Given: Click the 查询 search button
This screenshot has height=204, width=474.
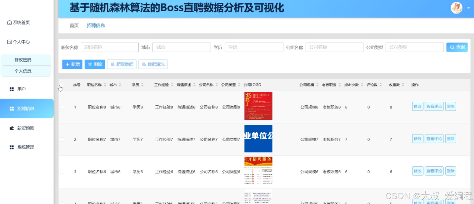Looking at the screenshot, I should (457, 47).
